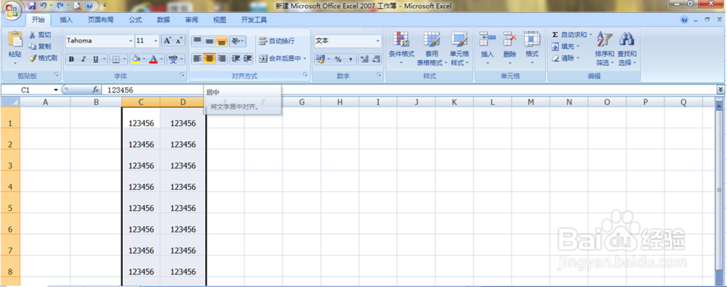Screen dimensions: 727x287
Task: Toggle wrap text (自动换行)
Action: pyautogui.click(x=277, y=41)
